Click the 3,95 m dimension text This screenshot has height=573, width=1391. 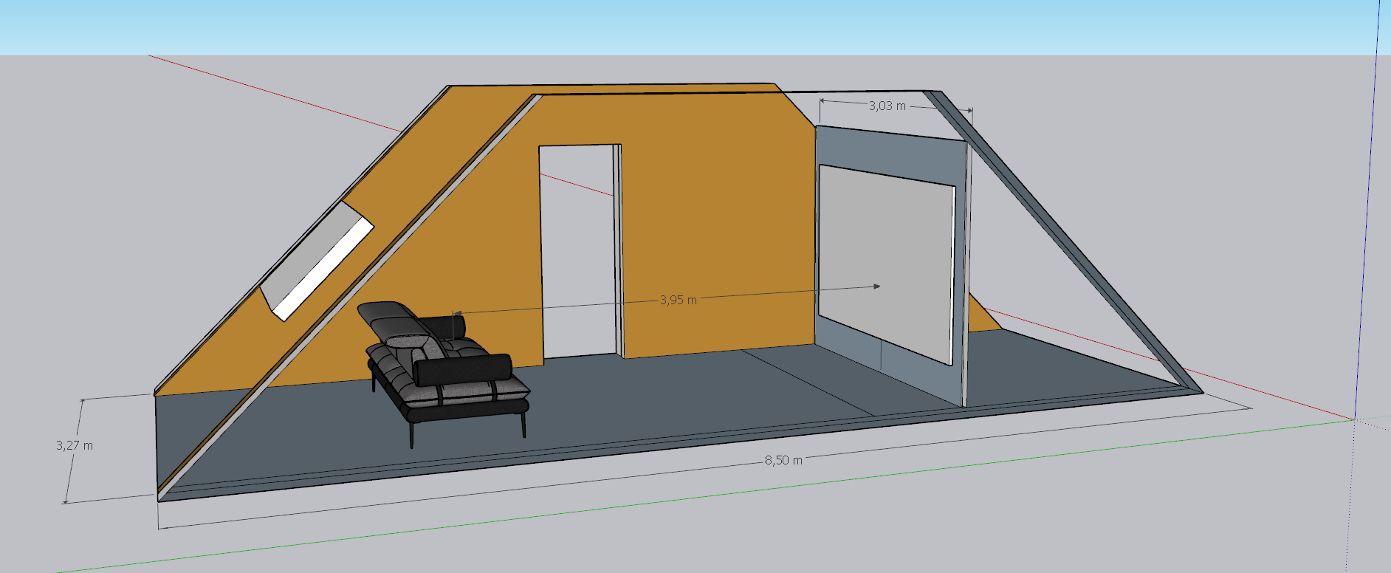click(678, 300)
